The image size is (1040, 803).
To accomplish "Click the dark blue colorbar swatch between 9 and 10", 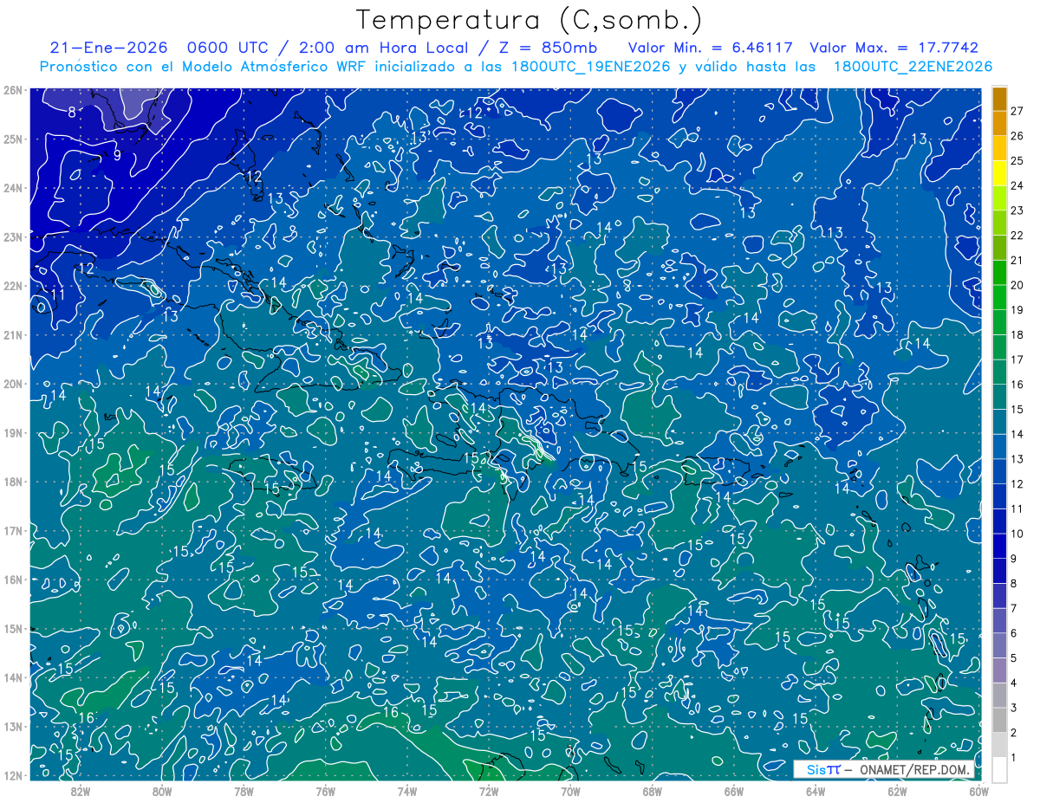I will [x=1000, y=547].
